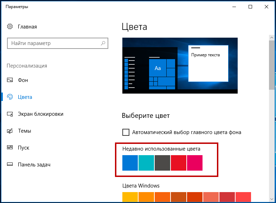Click the Background picture icon
The image size is (276, 203).
coord(10,80)
